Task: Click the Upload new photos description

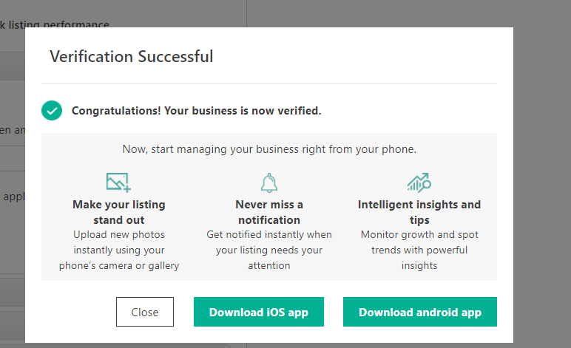Action: tap(119, 250)
